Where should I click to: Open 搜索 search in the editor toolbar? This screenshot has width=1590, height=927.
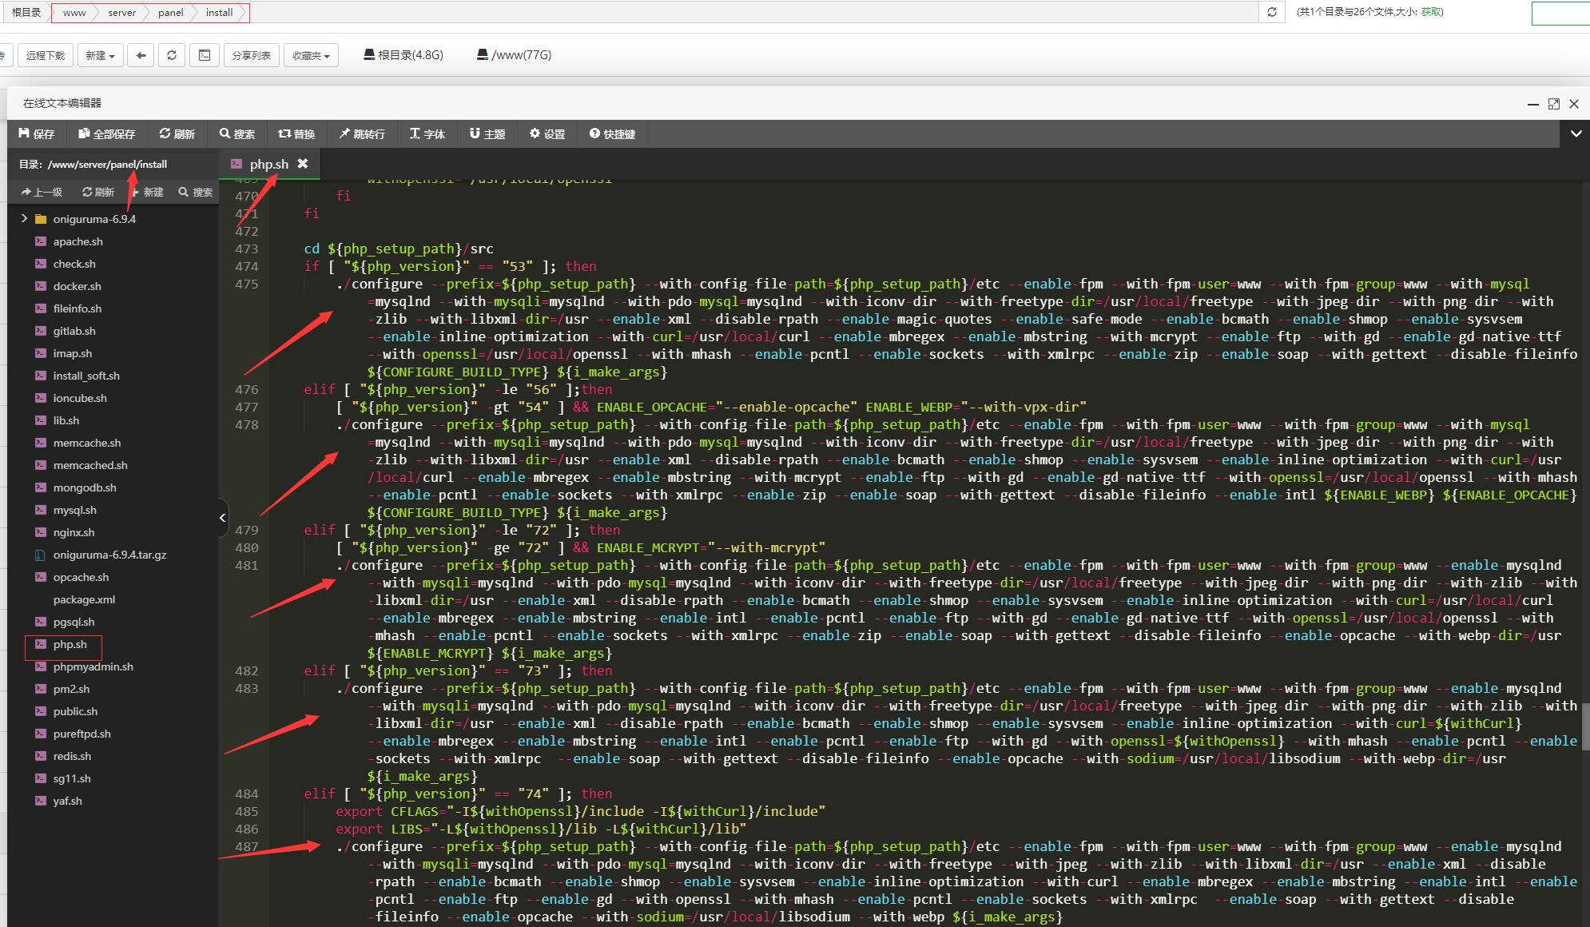point(237,133)
